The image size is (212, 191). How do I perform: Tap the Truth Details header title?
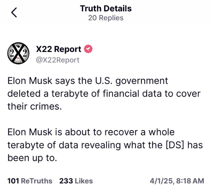tap(106, 9)
